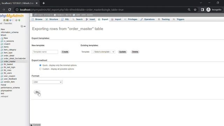The height and width of the screenshot is (126, 224).
Task: Switch to the Structure tab
Action: 52,19
